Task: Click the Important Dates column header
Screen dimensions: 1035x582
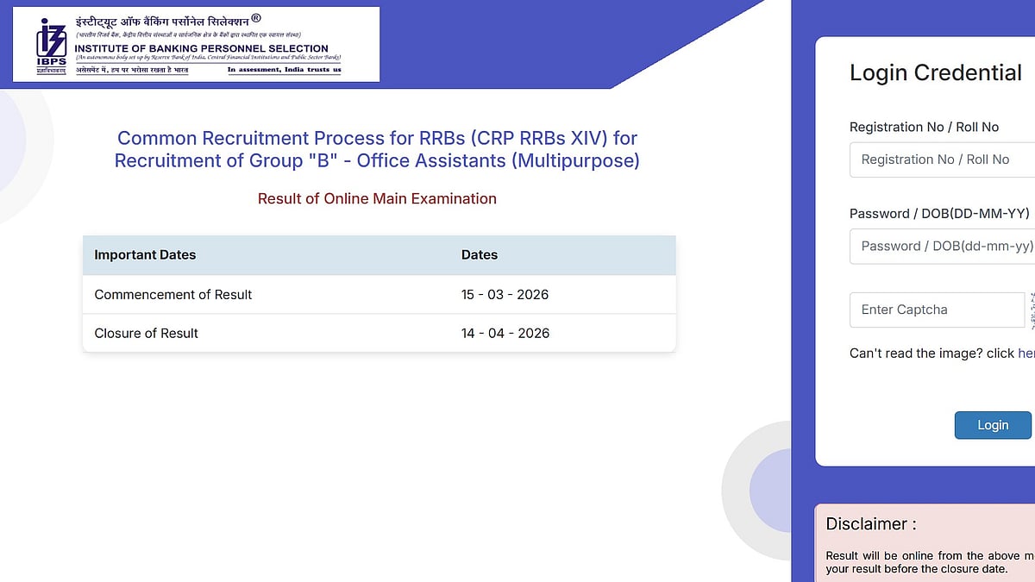Action: 145,255
